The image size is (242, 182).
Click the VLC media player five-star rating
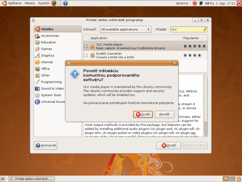195,46
